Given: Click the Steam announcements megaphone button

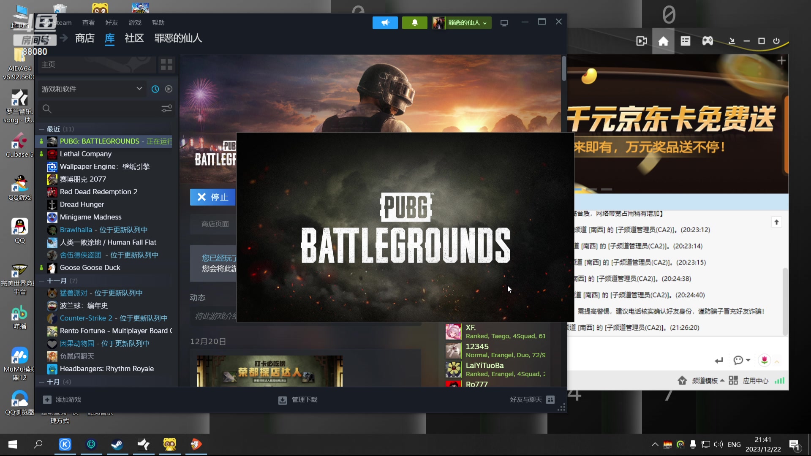Looking at the screenshot, I should click(x=385, y=23).
